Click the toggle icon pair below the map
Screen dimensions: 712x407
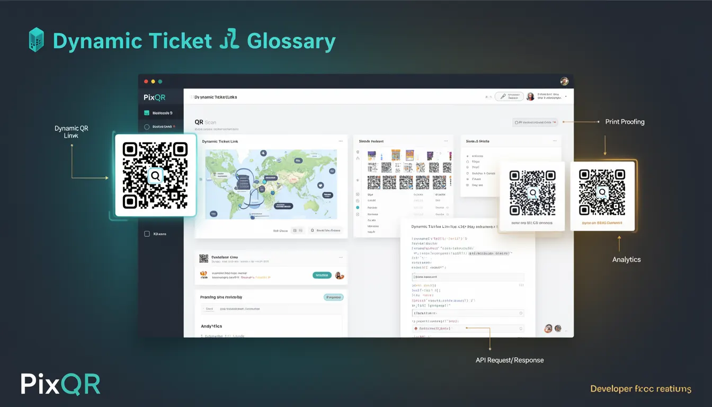tap(297, 231)
